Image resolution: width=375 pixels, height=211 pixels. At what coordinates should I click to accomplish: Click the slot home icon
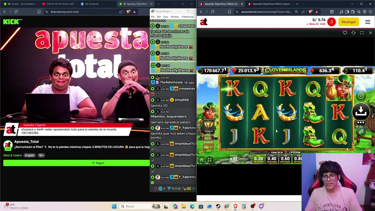pos(202,160)
